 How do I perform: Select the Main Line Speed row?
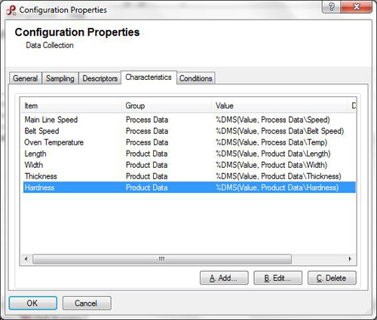tap(189, 120)
